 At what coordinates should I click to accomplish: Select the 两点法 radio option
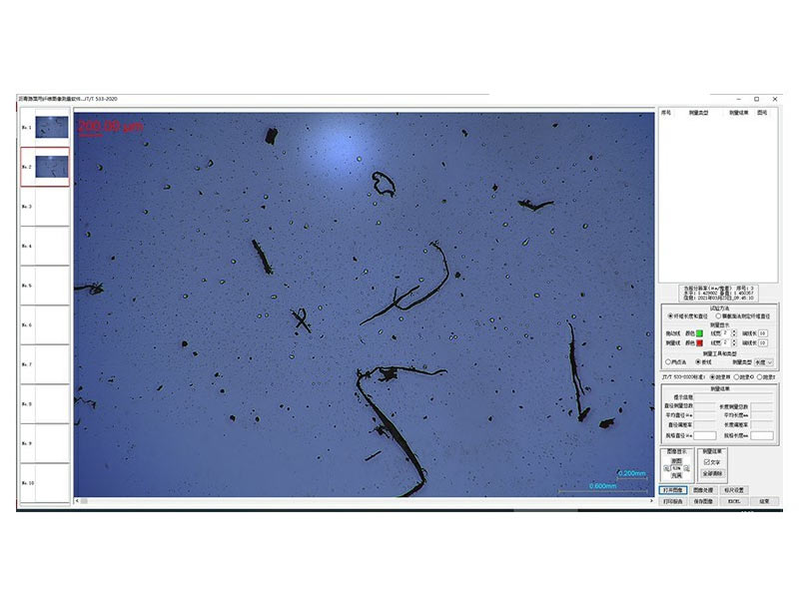[x=667, y=361]
